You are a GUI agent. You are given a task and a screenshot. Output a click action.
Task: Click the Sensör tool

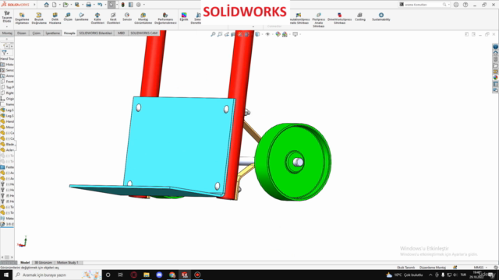coord(127,17)
